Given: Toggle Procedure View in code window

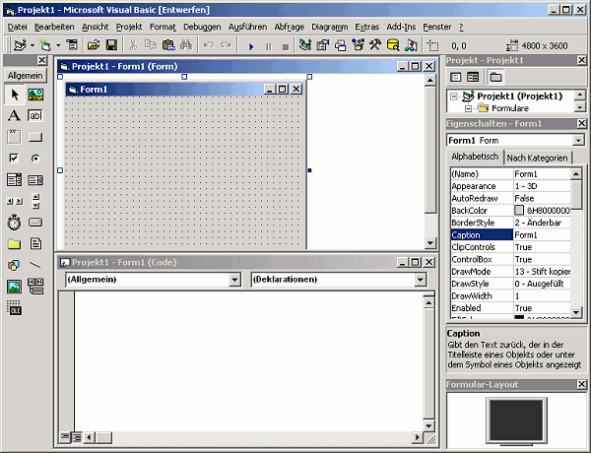Looking at the screenshot, I should (x=65, y=437).
